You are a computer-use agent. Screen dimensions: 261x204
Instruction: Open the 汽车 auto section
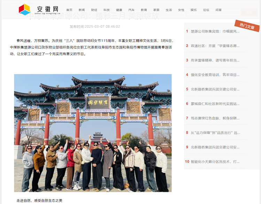click(131, 10)
